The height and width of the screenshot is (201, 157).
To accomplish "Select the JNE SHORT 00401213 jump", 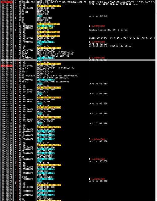I will (49, 108).
